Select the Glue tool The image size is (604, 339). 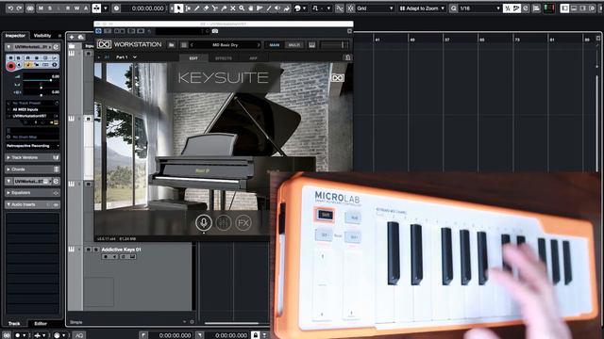[224, 8]
